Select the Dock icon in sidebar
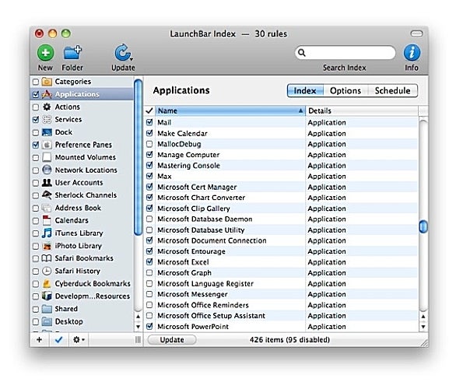This screenshot has height=389, width=456. pyautogui.click(x=47, y=132)
